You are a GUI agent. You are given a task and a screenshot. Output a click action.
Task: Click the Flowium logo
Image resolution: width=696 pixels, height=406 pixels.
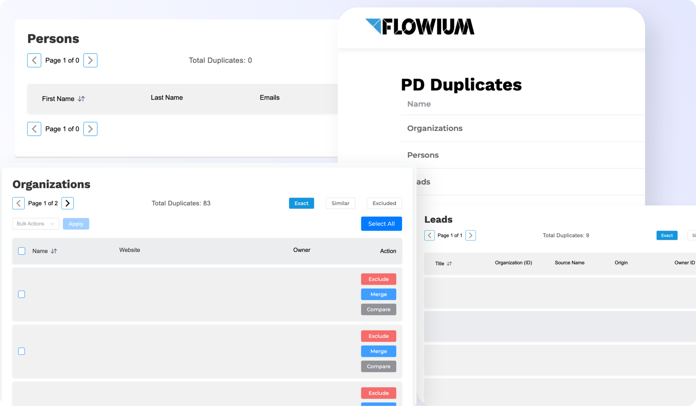point(420,27)
